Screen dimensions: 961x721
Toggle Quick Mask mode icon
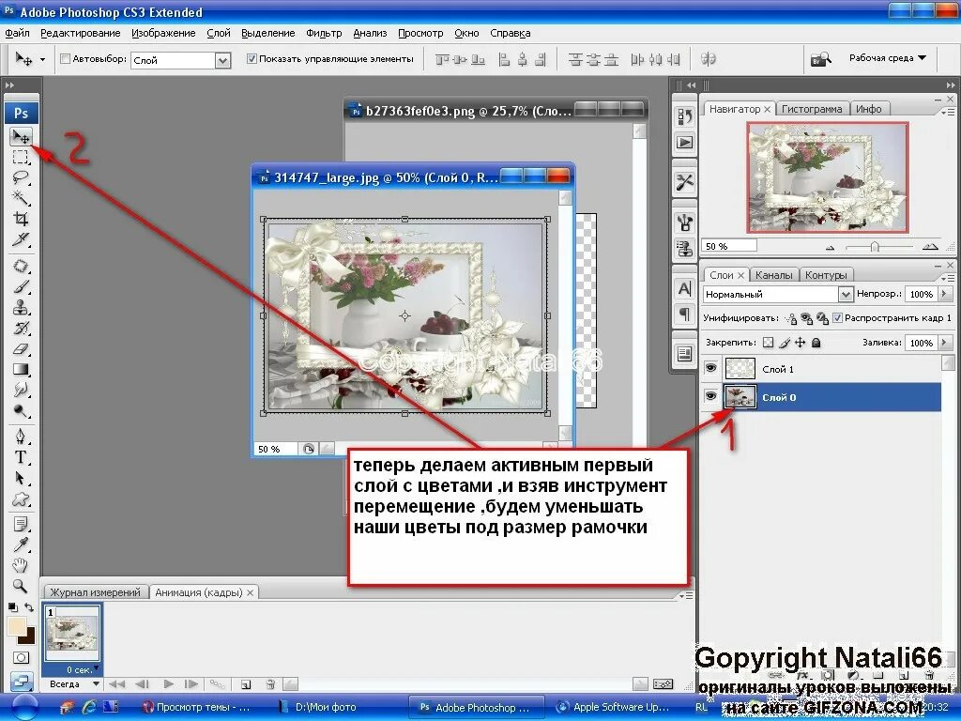(x=21, y=658)
